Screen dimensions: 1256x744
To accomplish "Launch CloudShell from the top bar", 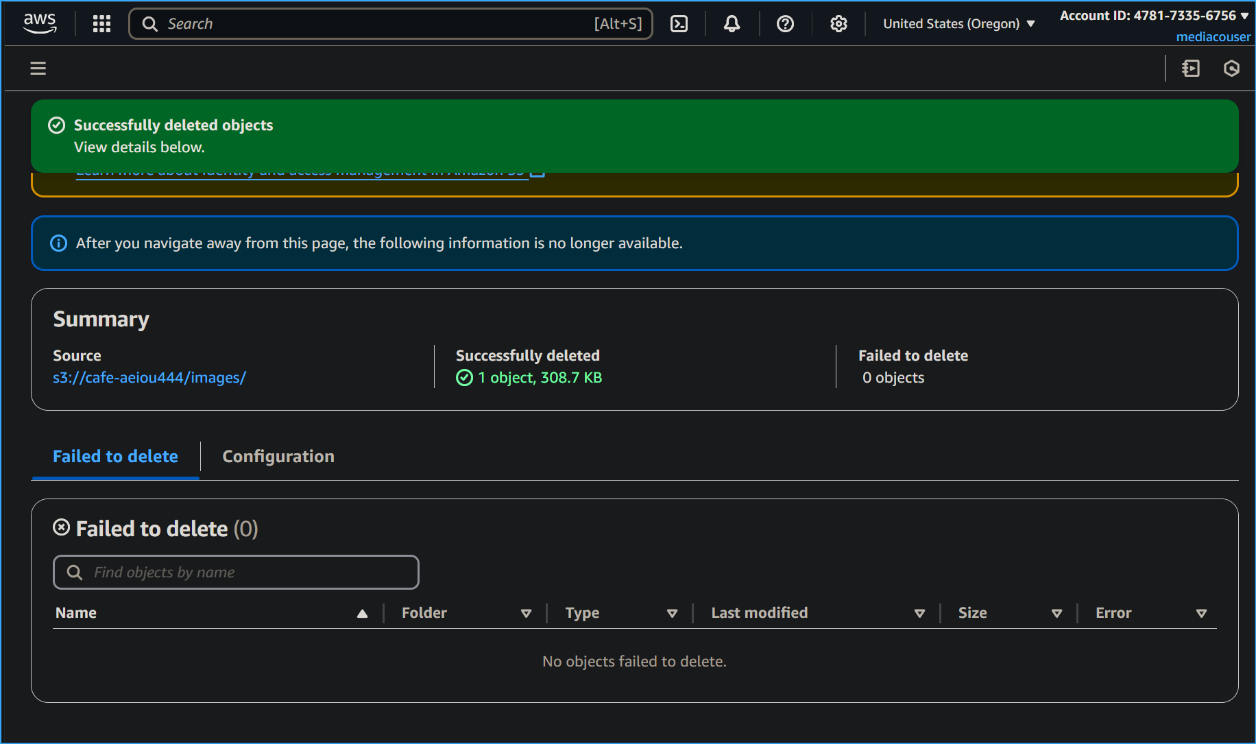I will 679,24.
